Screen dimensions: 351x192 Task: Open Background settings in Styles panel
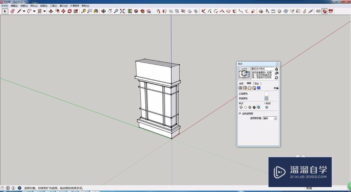coord(250,88)
